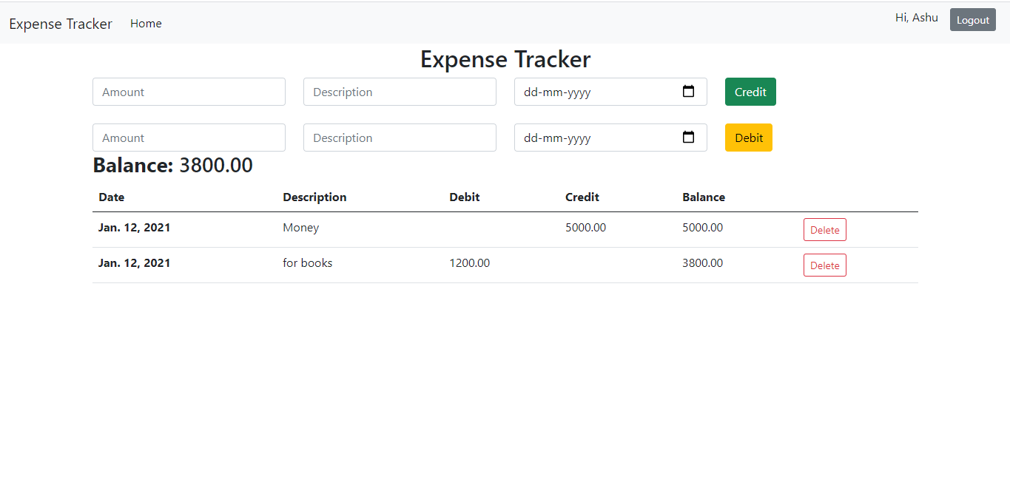This screenshot has width=1010, height=488.
Task: Delete the Money credit entry
Action: click(x=824, y=229)
